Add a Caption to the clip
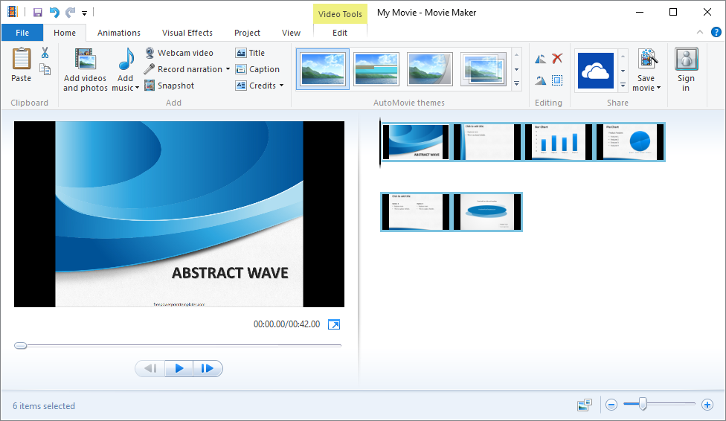Image resolution: width=726 pixels, height=421 pixels. 257,69
